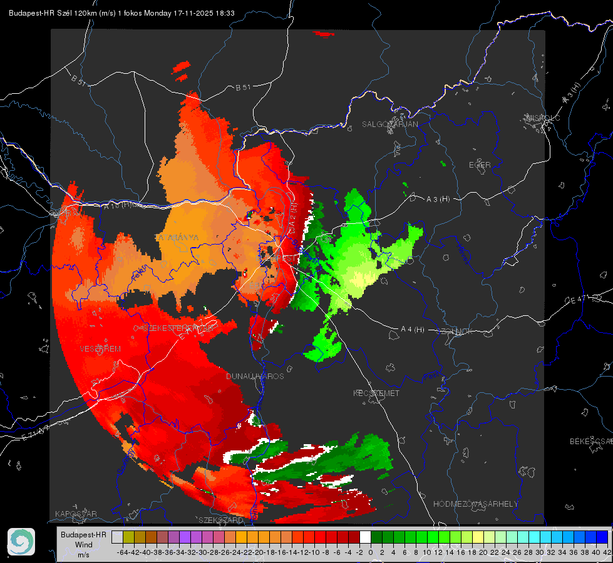This screenshot has height=563, width=613.
Task: Click the blue 'Somogy' county label
Action: 126,461
